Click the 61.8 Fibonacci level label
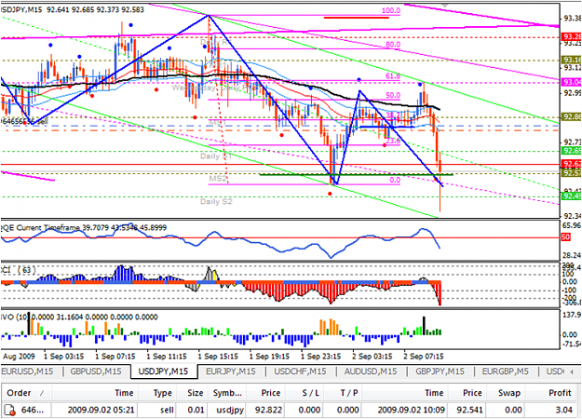This screenshot has height=419, width=582. [393, 76]
